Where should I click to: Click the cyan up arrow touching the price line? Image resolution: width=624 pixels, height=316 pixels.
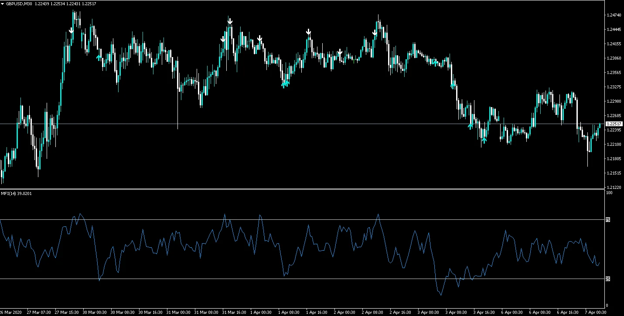coord(470,126)
